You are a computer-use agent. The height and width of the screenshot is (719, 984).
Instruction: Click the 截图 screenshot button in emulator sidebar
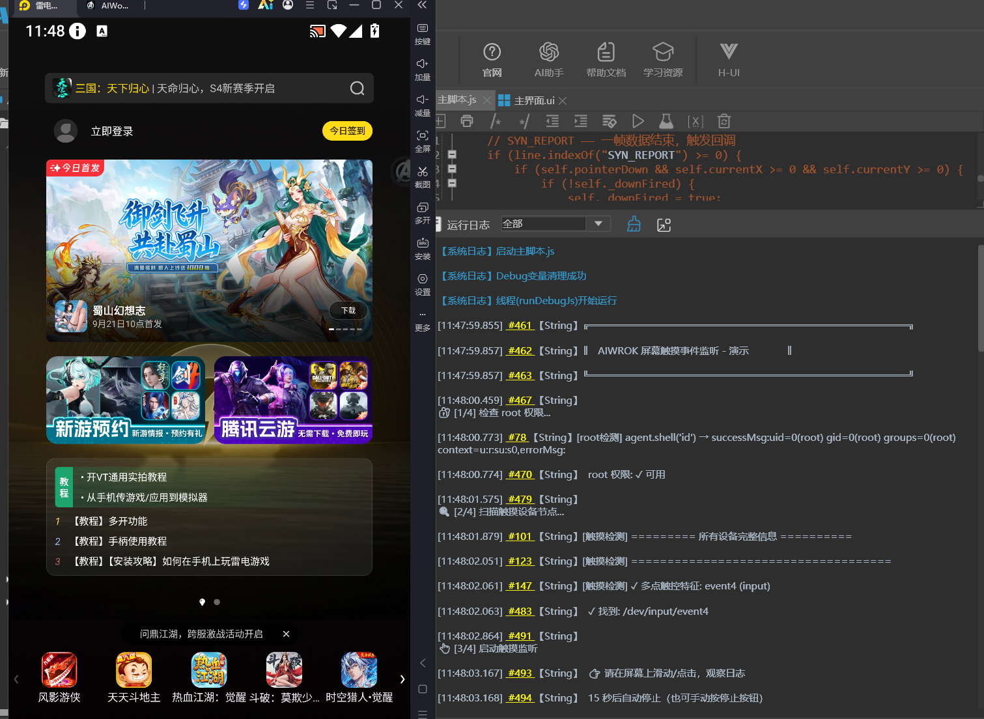tap(423, 177)
